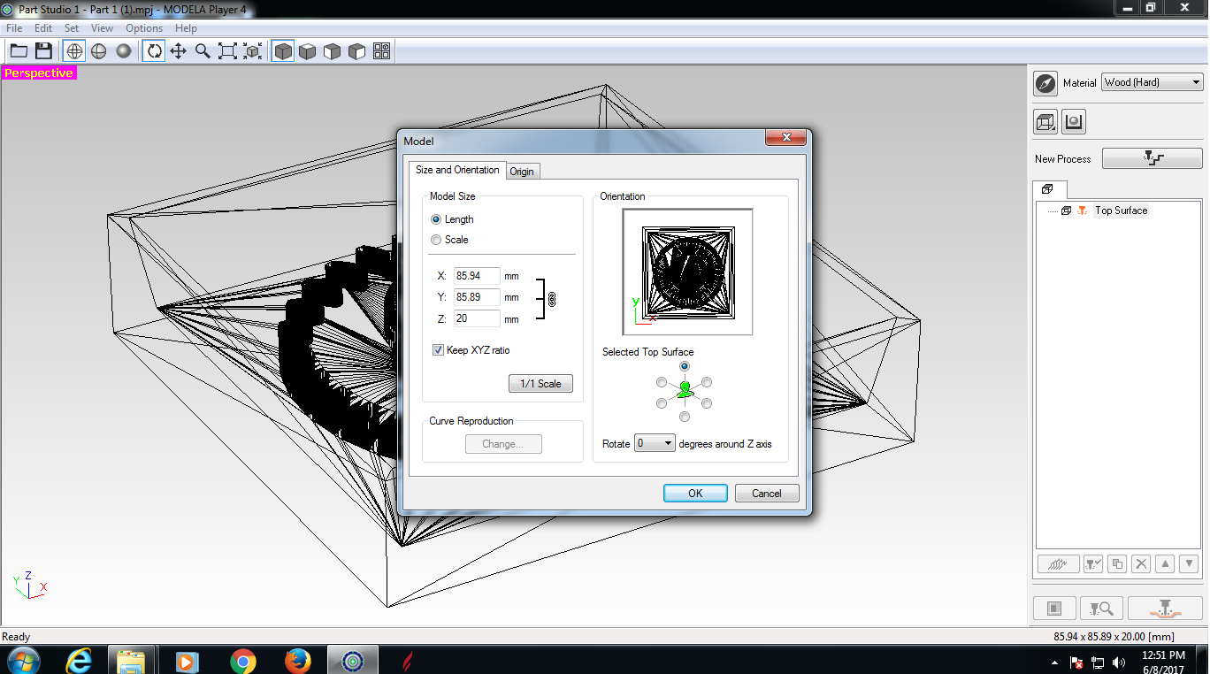This screenshot has height=674, width=1210.
Task: Open the Options menu
Action: click(x=144, y=28)
